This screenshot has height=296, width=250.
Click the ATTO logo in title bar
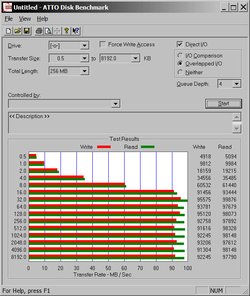[7, 7]
